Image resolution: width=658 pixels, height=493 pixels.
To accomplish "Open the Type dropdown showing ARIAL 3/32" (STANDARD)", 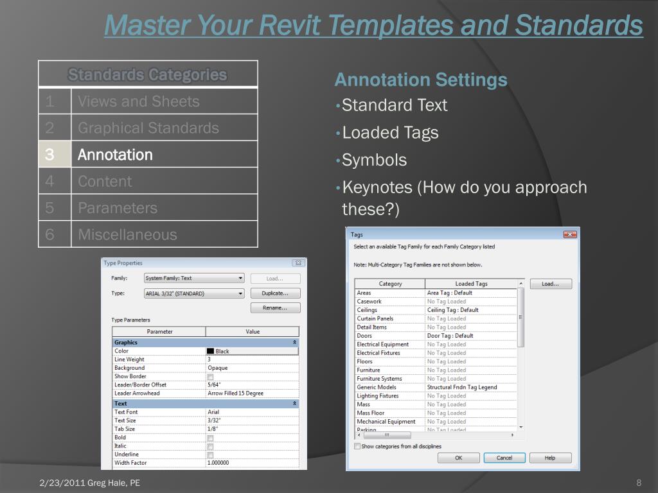I will pyautogui.click(x=194, y=293).
